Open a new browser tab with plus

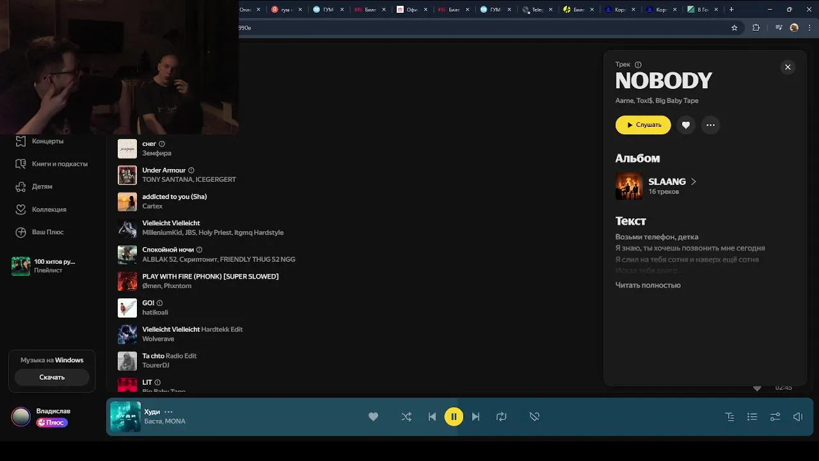[x=731, y=10]
